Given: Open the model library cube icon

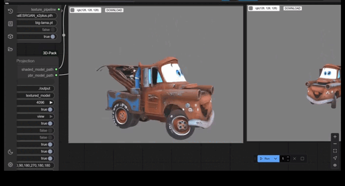Looking at the screenshot, I should pyautogui.click(x=10, y=36).
